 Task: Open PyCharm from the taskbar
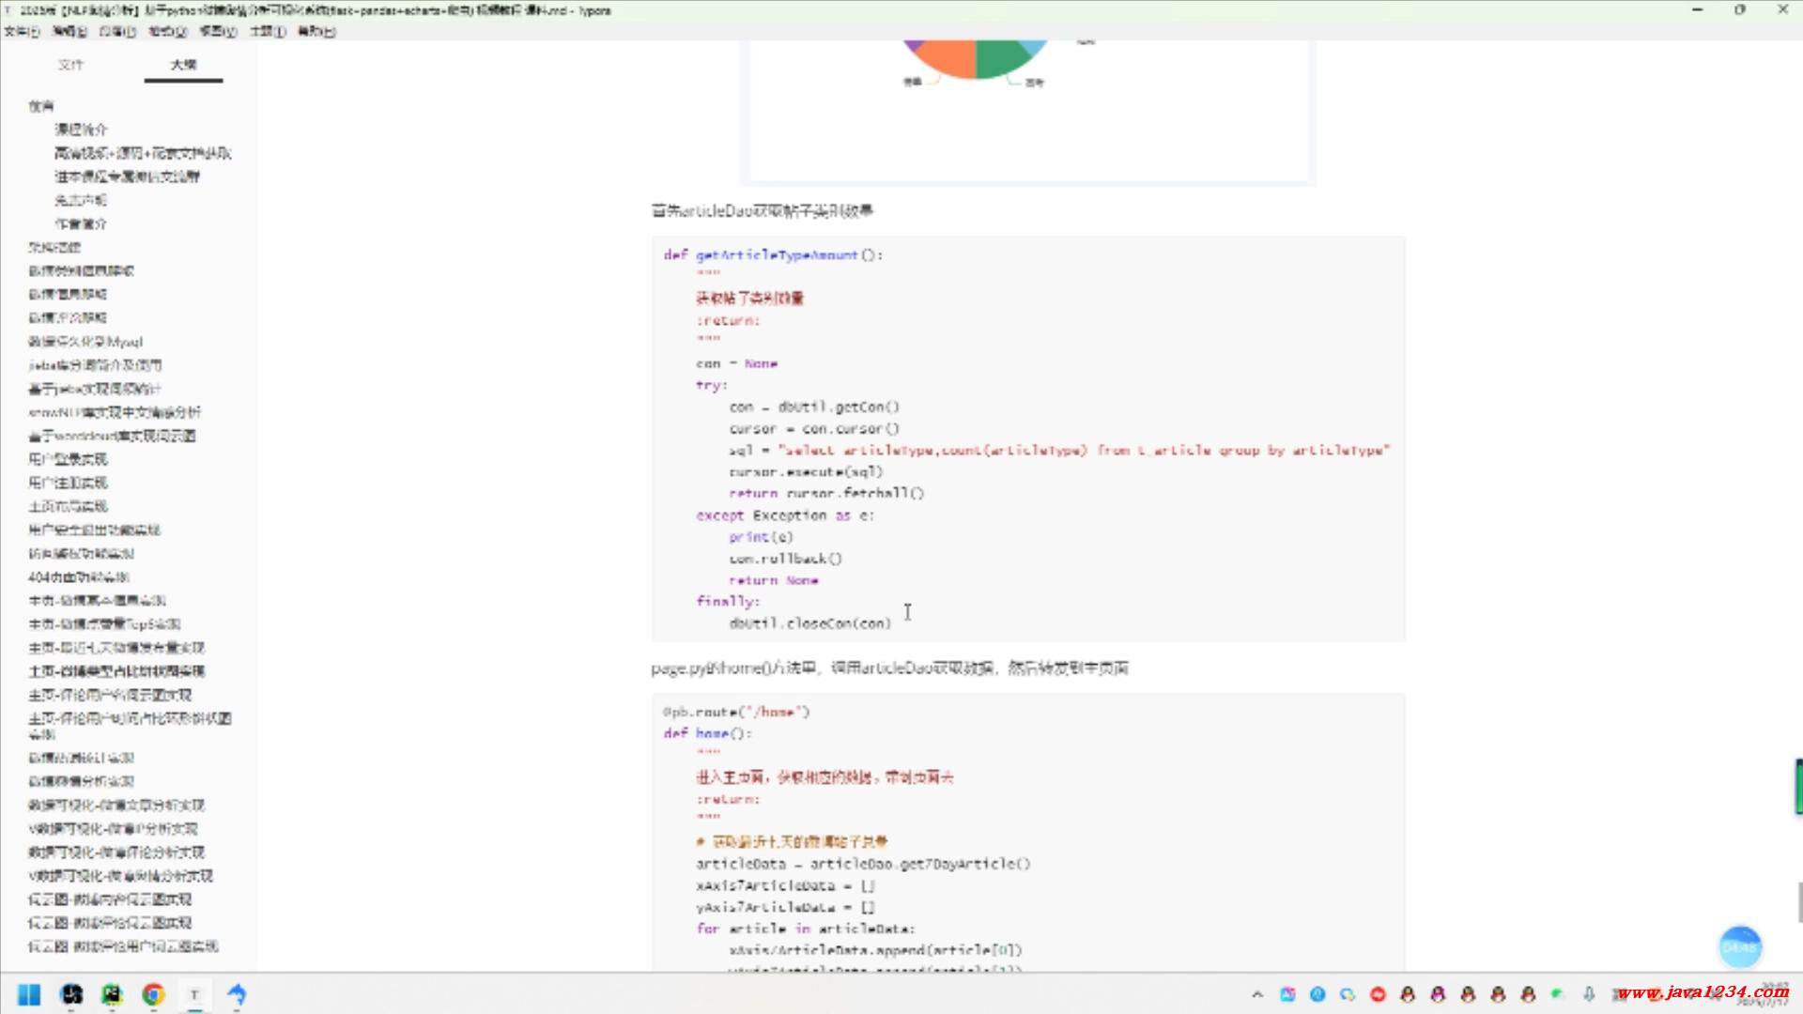coord(112,994)
